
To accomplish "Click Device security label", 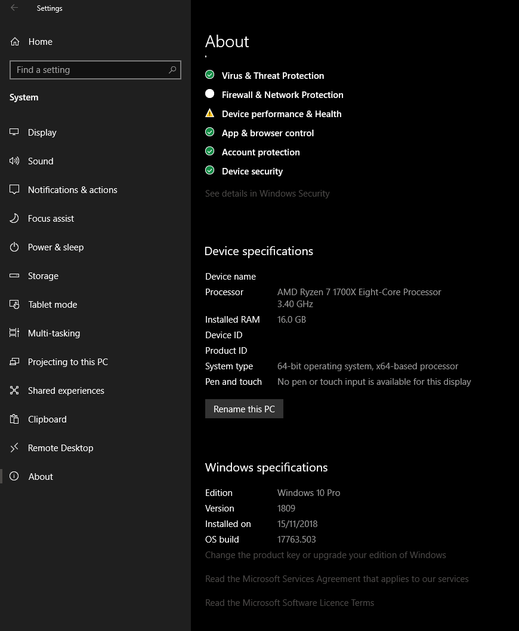I will 252,171.
